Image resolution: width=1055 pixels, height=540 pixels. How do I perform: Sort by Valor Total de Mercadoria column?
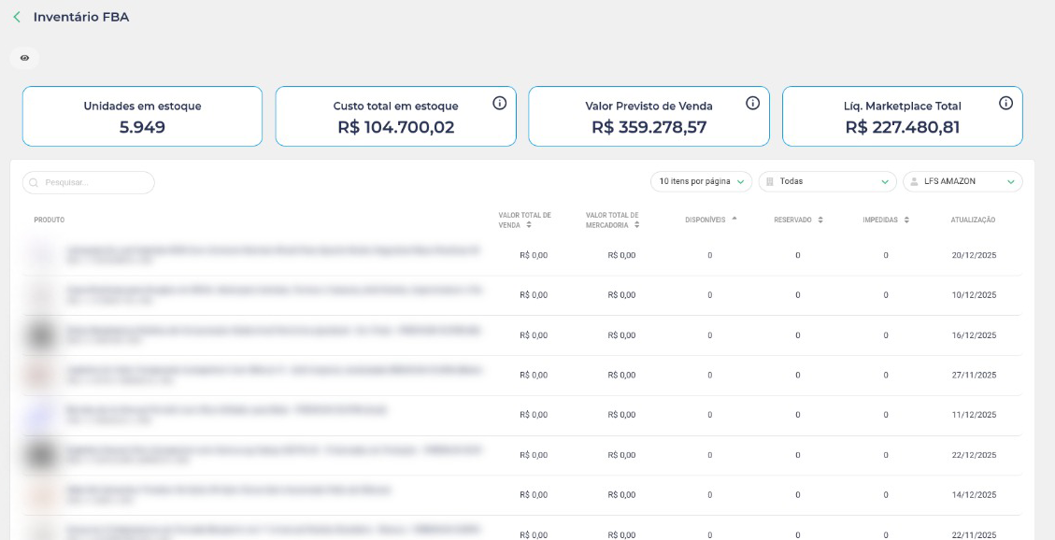click(x=613, y=220)
